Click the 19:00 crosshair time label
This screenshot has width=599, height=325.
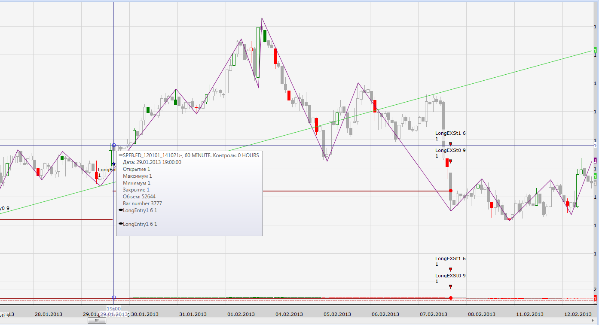(x=113, y=309)
